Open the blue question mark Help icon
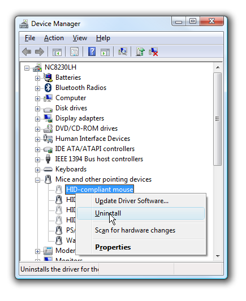The image size is (246, 301). pyautogui.click(x=92, y=51)
